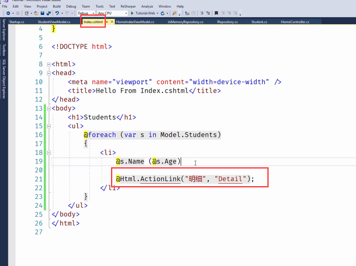Viewport: 356px width, 266px height.
Task: Collapse the body tag region
Action: 49,108
